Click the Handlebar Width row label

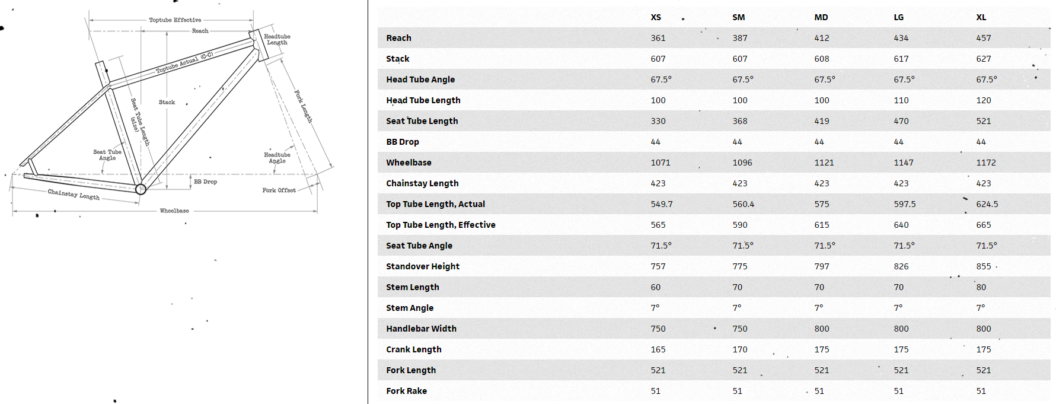coord(421,329)
